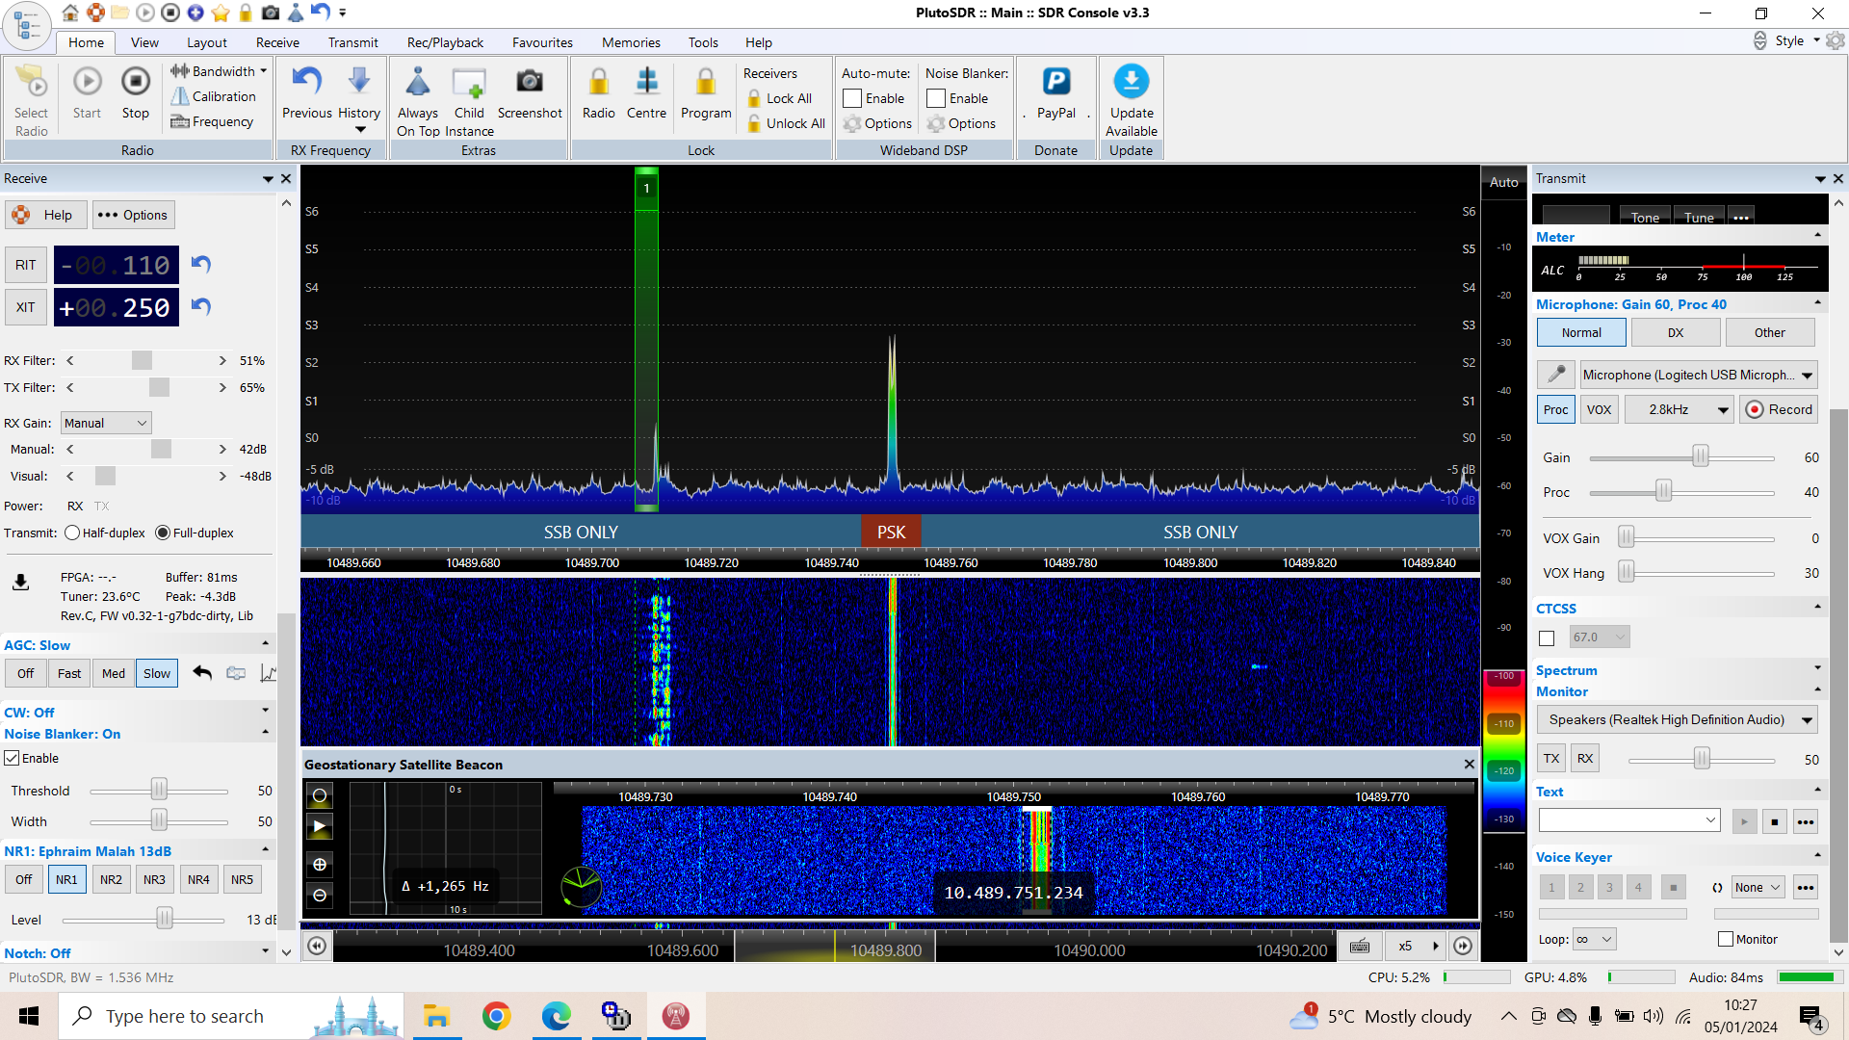Open the Monitor speakers device dropdown
The height and width of the screenshot is (1040, 1849).
(1677, 719)
